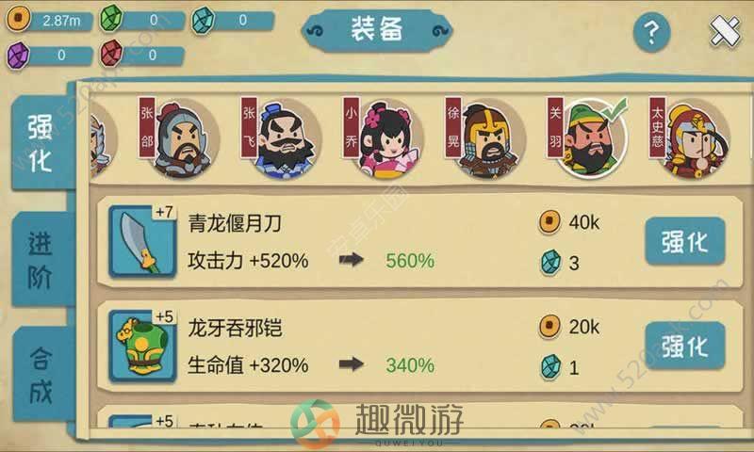This screenshot has height=452, width=754.
Task: Tap the red gem resource icon
Action: tap(111, 54)
